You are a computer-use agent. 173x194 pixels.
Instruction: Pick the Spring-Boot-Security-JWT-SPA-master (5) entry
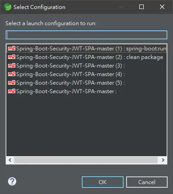coord(86,83)
